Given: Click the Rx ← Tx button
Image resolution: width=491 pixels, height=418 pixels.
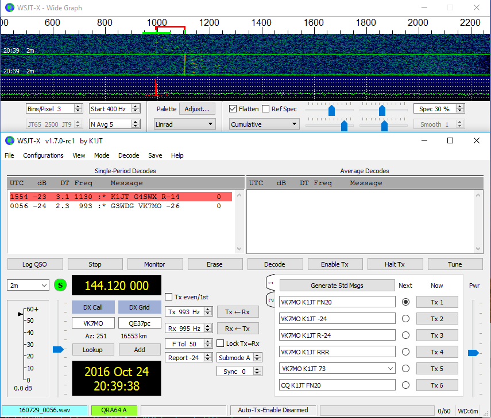Looking at the screenshot, I should (x=237, y=329).
